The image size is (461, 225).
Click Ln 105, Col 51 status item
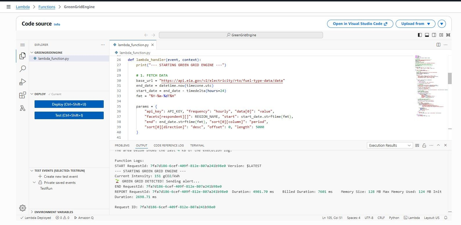pos(332,218)
